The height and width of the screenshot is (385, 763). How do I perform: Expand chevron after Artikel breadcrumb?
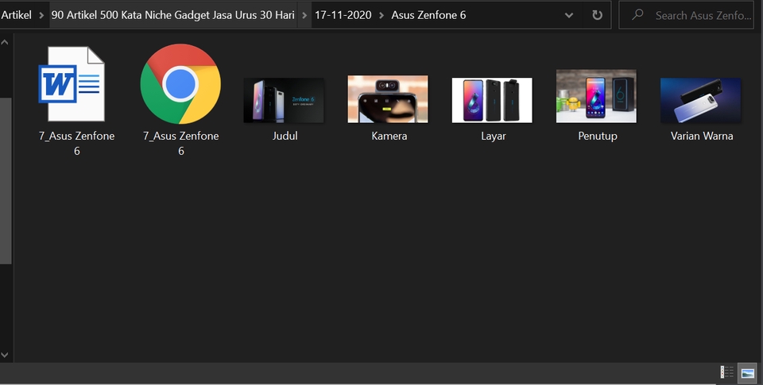pos(41,15)
